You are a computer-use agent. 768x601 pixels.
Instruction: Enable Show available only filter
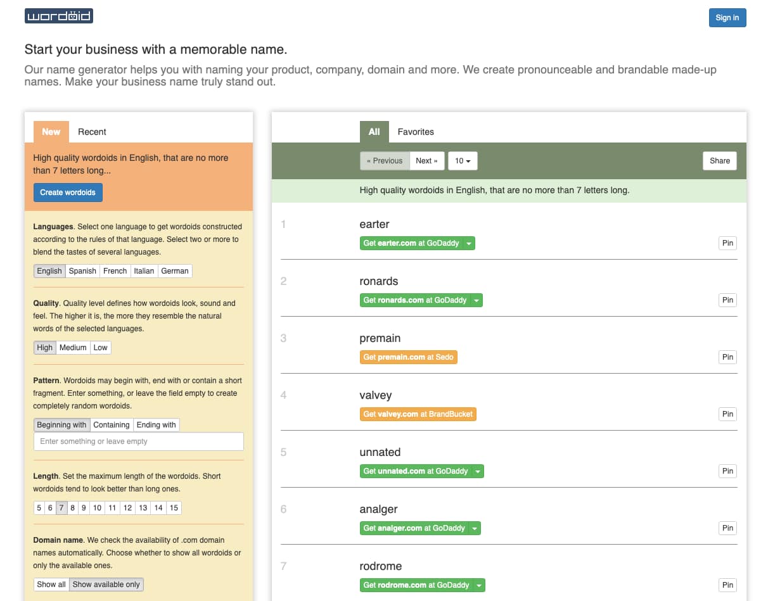click(x=106, y=584)
